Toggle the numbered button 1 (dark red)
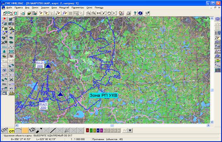 pos(87,130)
